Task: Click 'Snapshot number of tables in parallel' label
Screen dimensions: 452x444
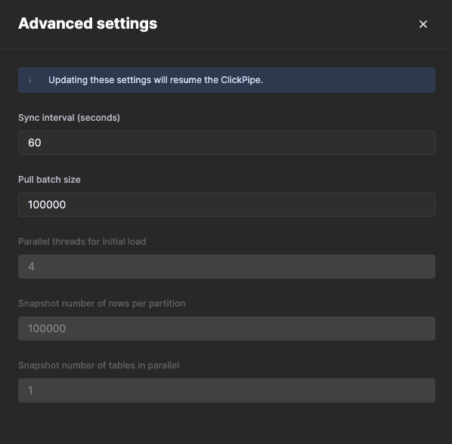Action: (x=98, y=365)
